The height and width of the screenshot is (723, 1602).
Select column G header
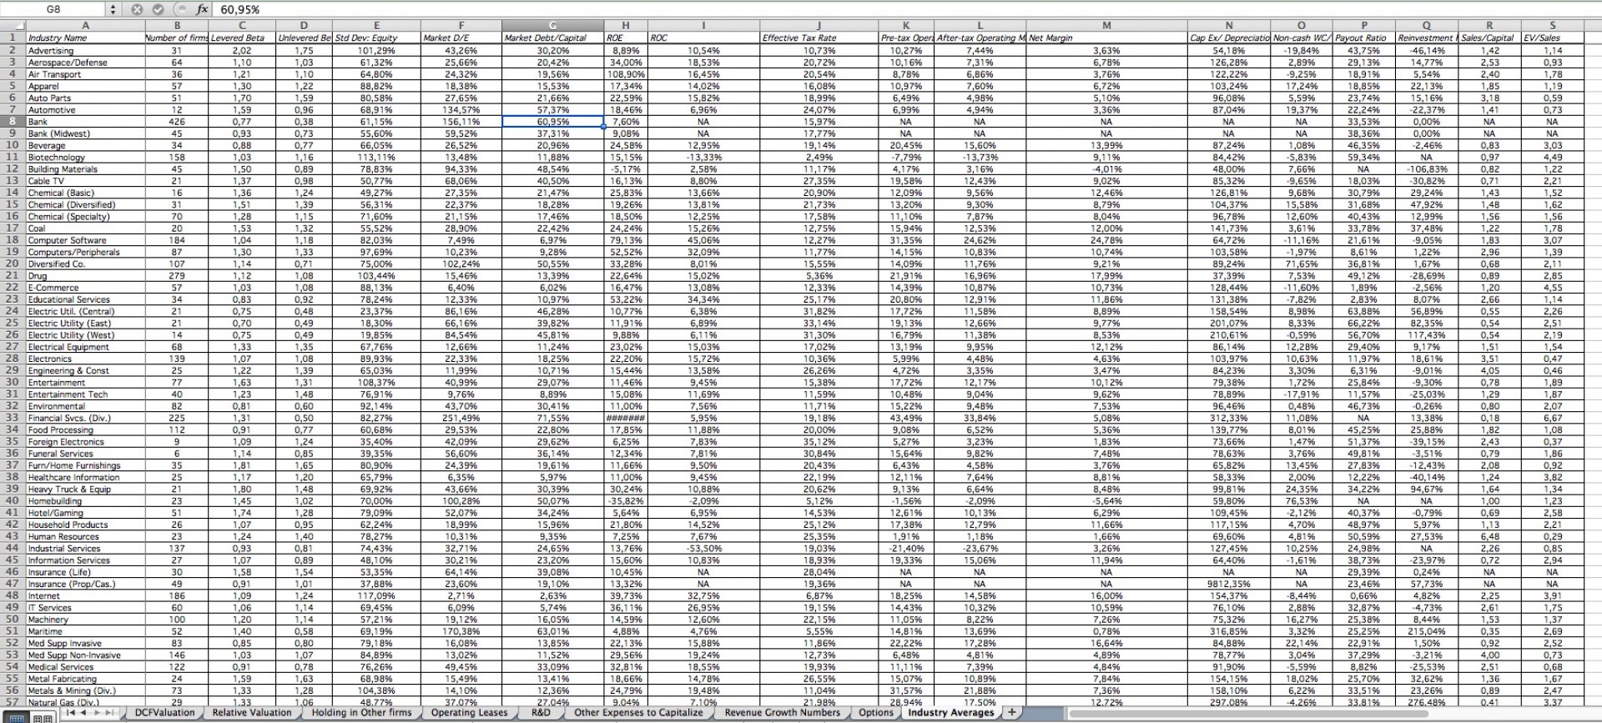[x=552, y=26]
